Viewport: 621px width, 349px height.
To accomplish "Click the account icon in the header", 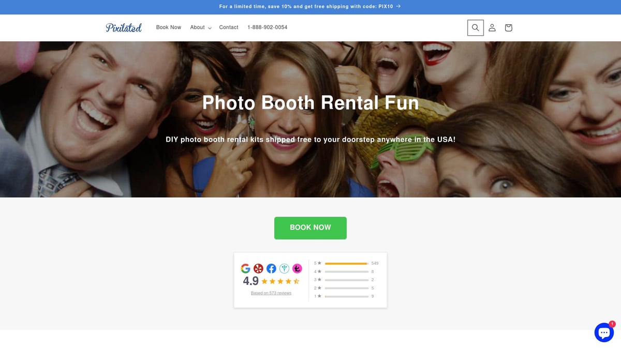I will [492, 27].
